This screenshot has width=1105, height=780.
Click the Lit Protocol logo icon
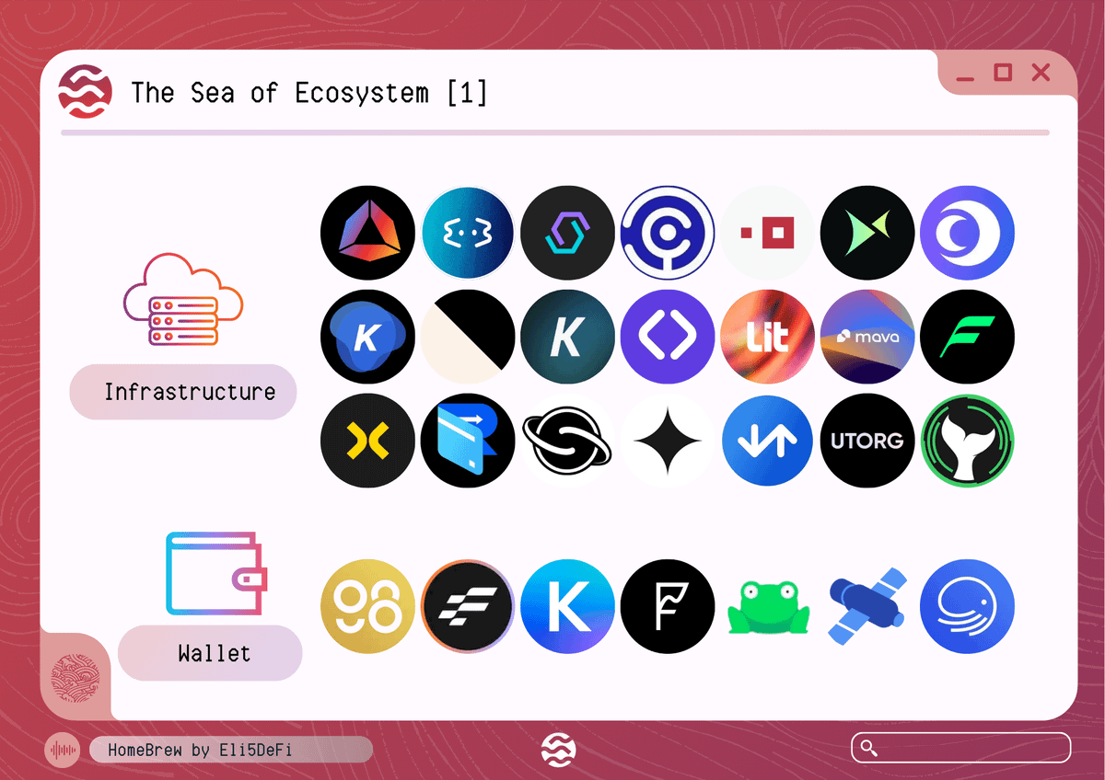click(767, 337)
